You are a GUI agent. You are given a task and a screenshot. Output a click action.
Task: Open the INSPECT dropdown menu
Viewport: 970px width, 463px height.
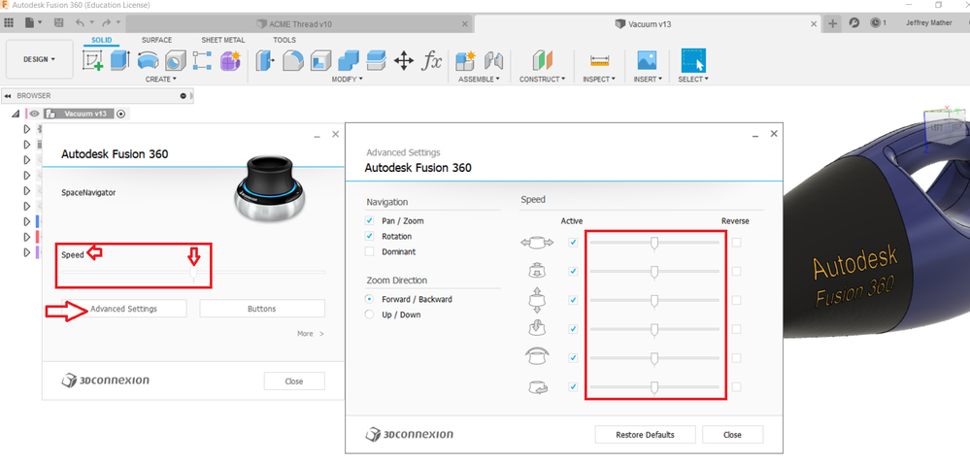599,80
